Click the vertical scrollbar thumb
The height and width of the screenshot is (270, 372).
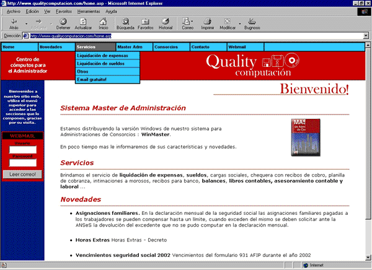[368, 134]
